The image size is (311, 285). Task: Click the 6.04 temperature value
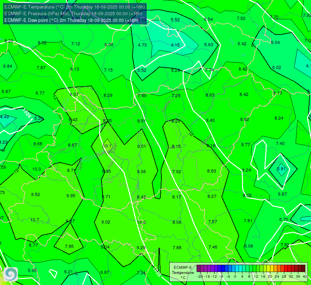(275, 42)
